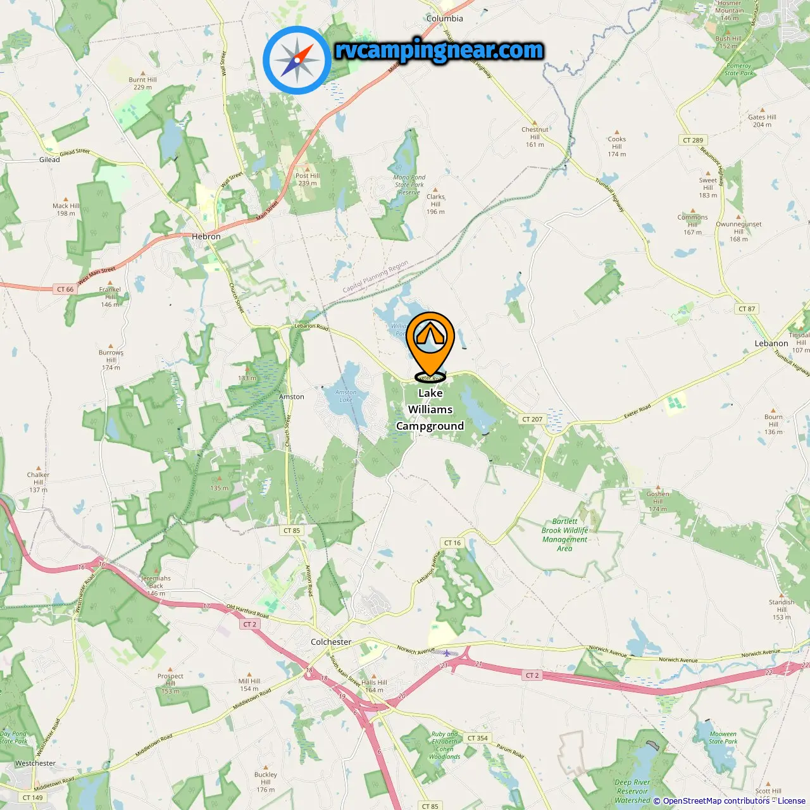Select the Lake Williams Campground label
The width and height of the screenshot is (810, 810).
[430, 409]
